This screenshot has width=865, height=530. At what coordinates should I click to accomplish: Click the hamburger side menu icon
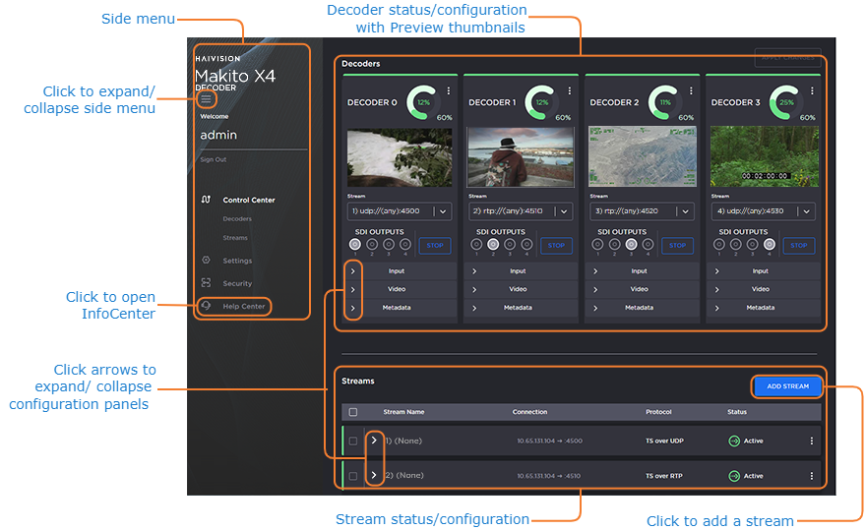click(x=206, y=99)
